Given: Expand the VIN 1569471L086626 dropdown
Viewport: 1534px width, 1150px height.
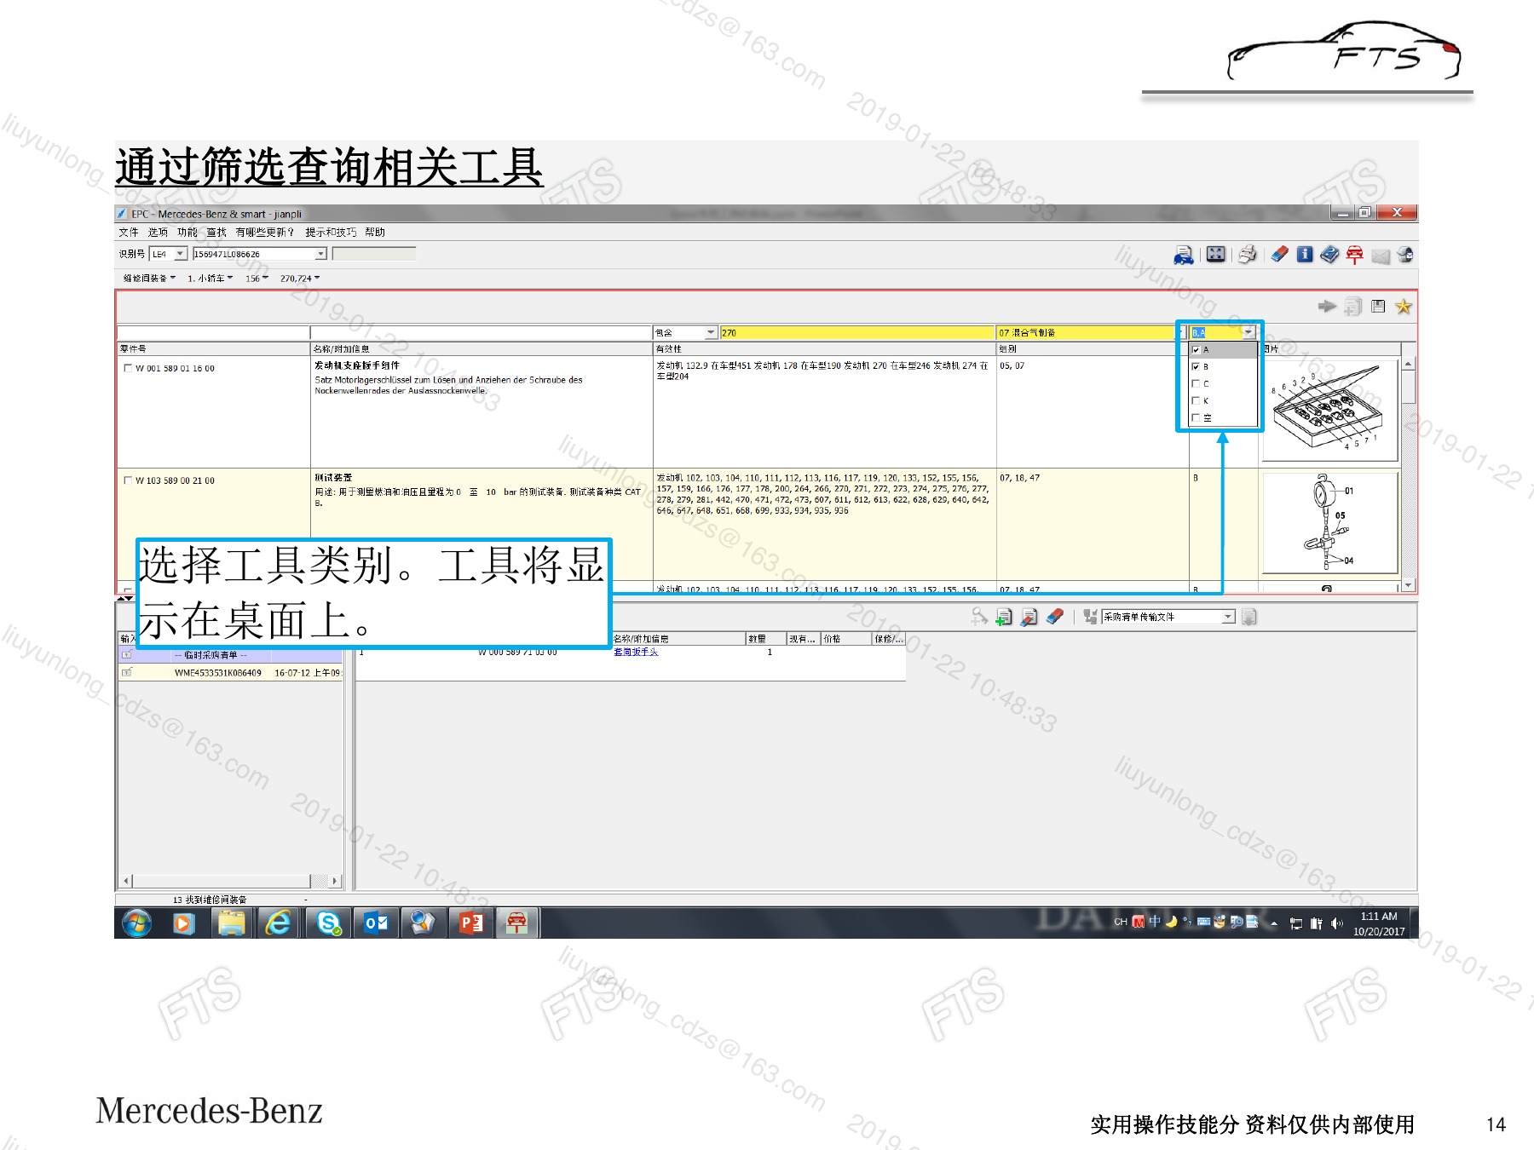Looking at the screenshot, I should click(x=320, y=254).
